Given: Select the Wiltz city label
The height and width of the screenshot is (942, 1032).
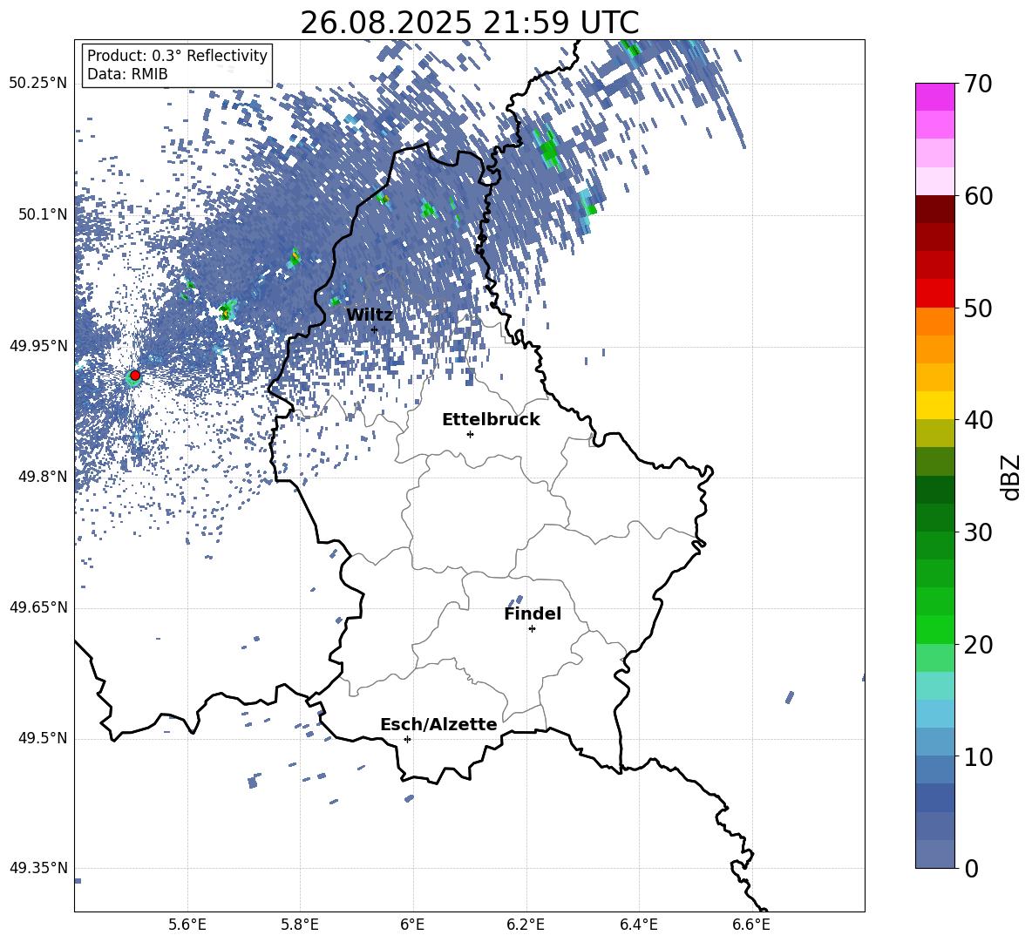Looking at the screenshot, I should [370, 315].
